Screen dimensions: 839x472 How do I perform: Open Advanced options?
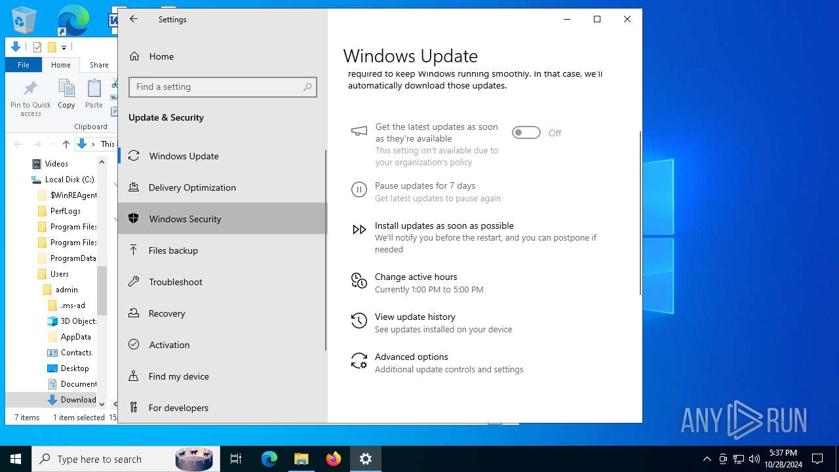(x=411, y=357)
